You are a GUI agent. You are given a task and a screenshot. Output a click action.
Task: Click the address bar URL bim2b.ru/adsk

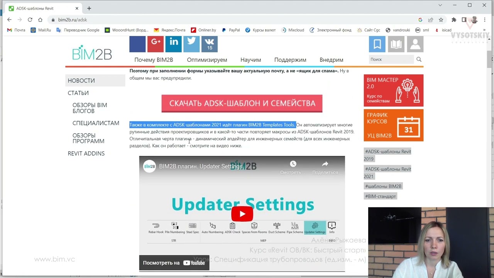73,20
